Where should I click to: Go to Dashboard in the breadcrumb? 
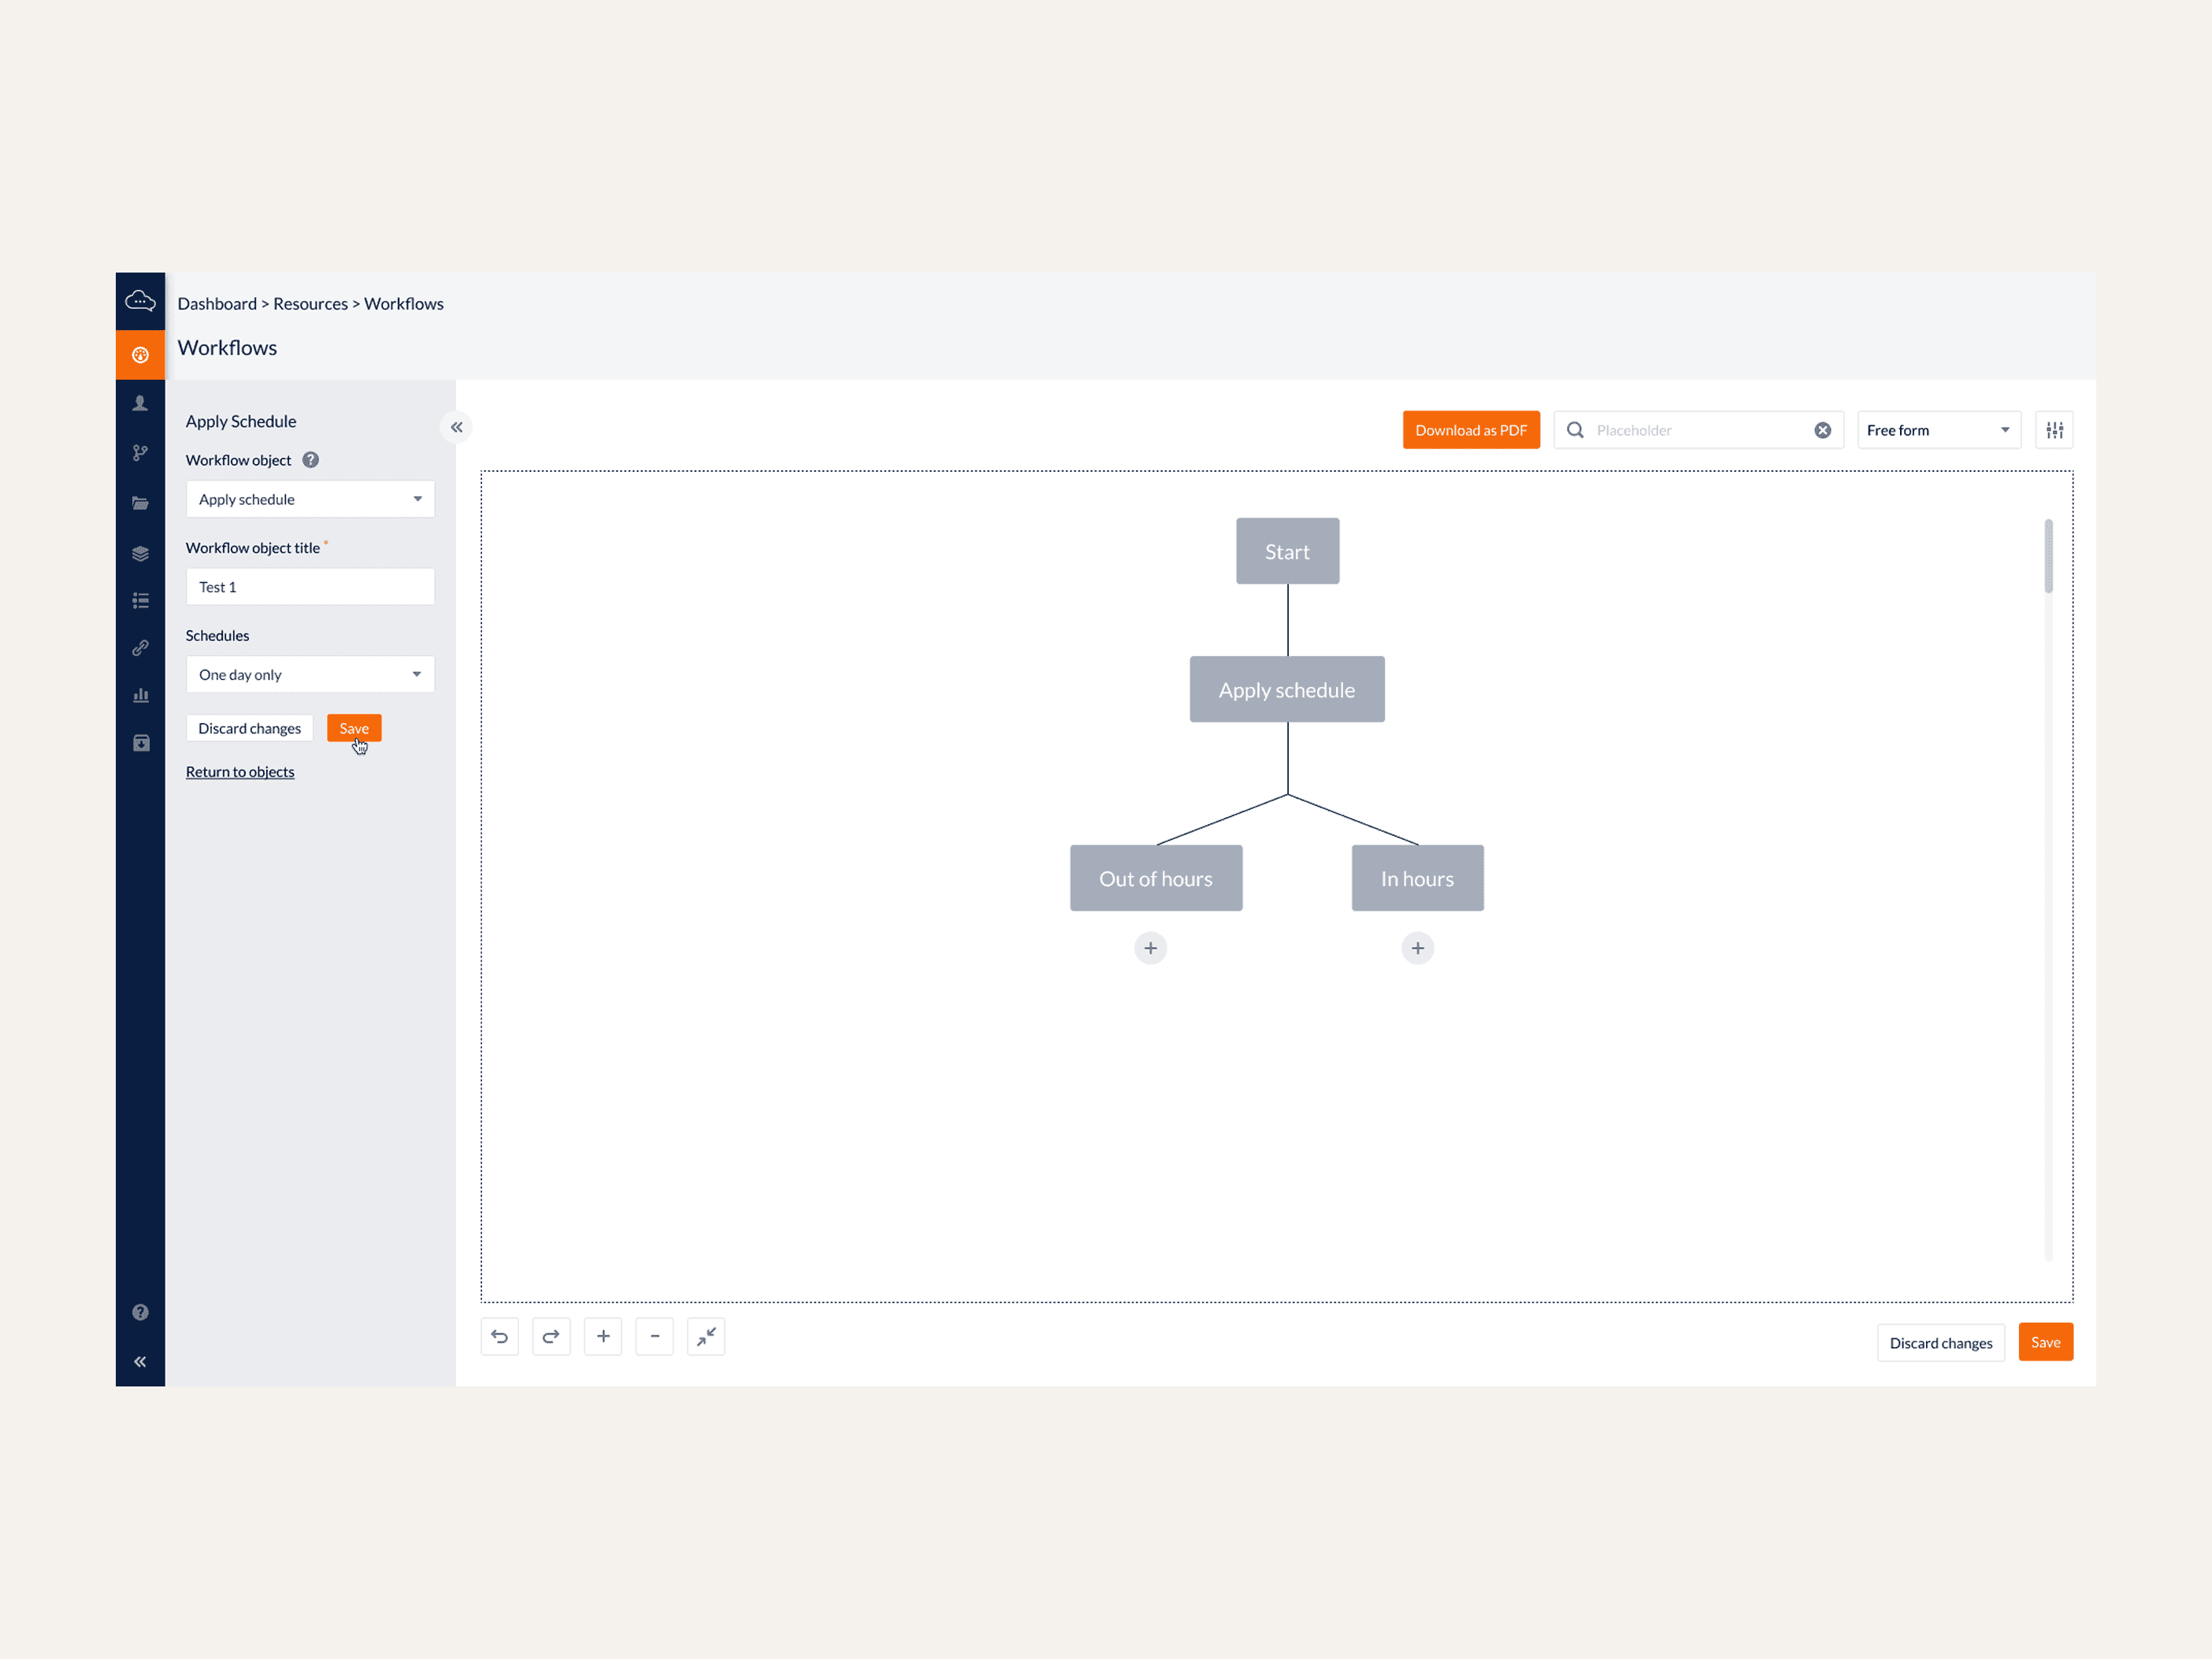click(x=217, y=304)
